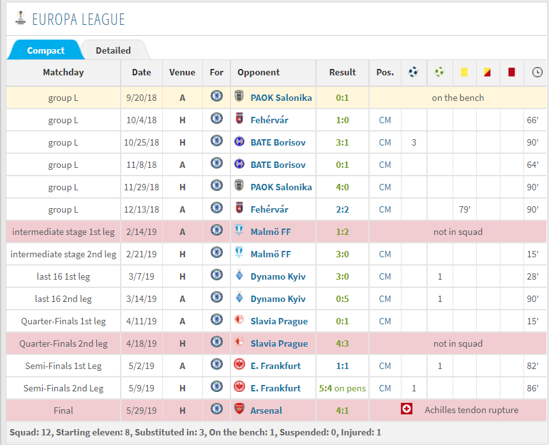
Task: Open the 4:3 result vs Slavia Prague
Action: click(342, 344)
